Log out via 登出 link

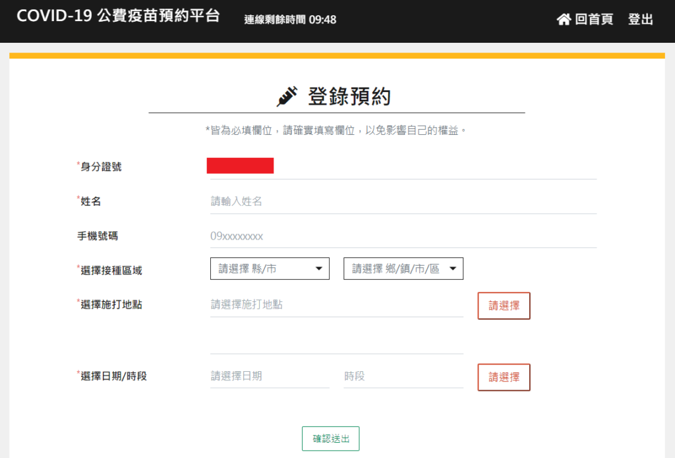[640, 20]
